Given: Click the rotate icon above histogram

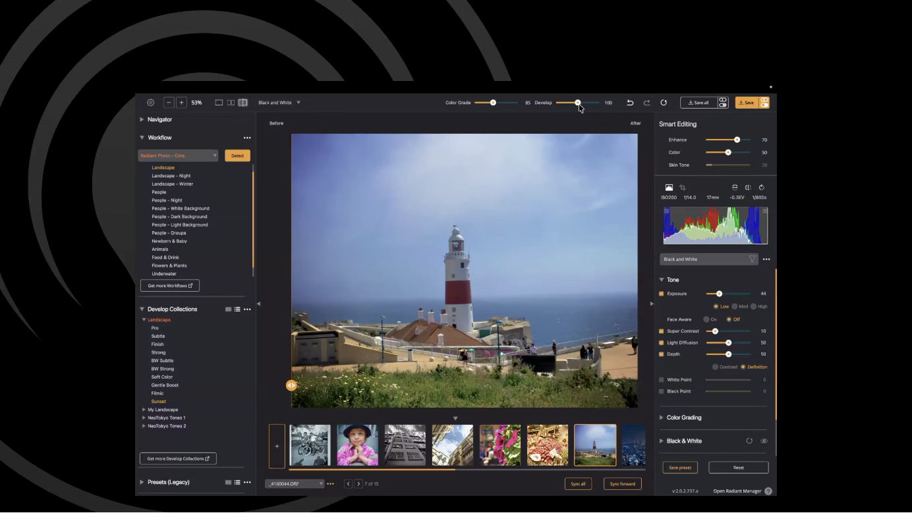Looking at the screenshot, I should point(762,188).
